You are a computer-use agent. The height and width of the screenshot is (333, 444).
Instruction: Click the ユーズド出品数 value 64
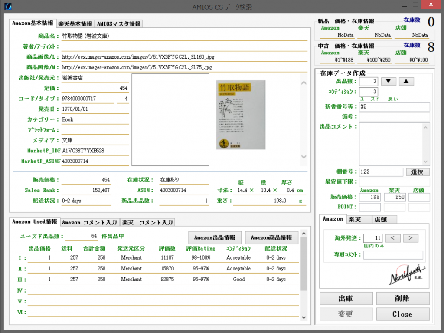[x=94, y=236]
